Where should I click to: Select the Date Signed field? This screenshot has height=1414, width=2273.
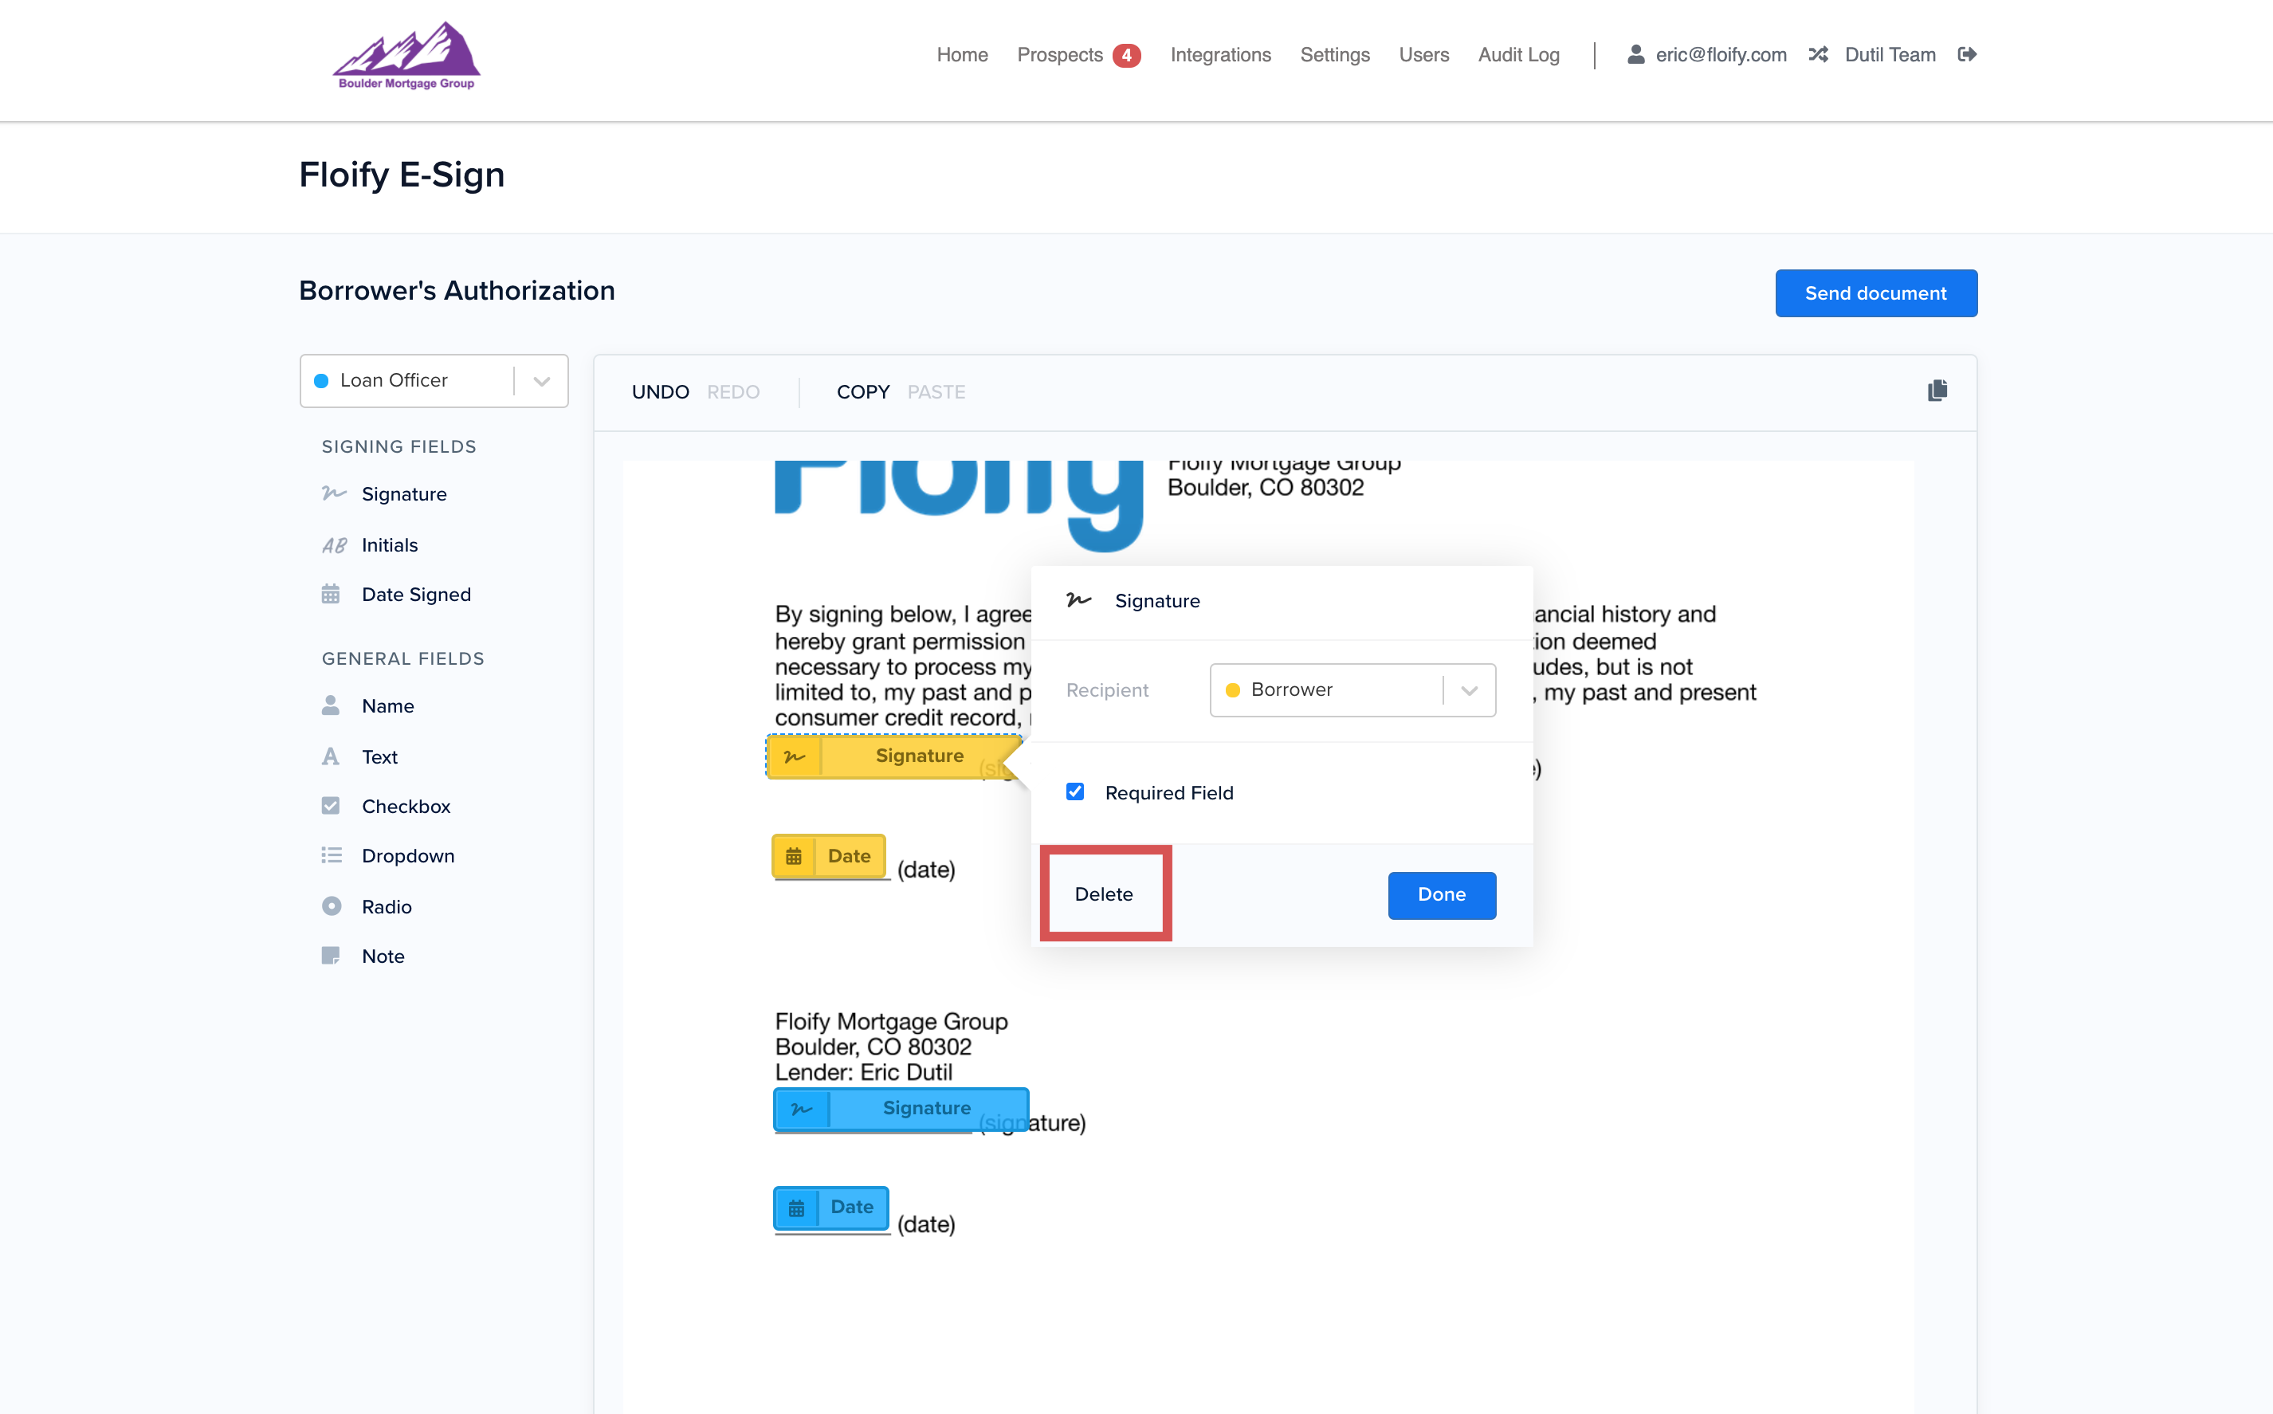[x=416, y=594]
